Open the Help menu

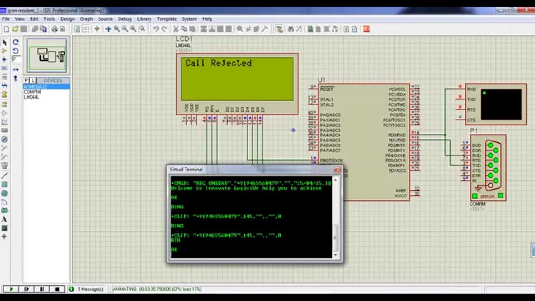pyautogui.click(x=207, y=19)
